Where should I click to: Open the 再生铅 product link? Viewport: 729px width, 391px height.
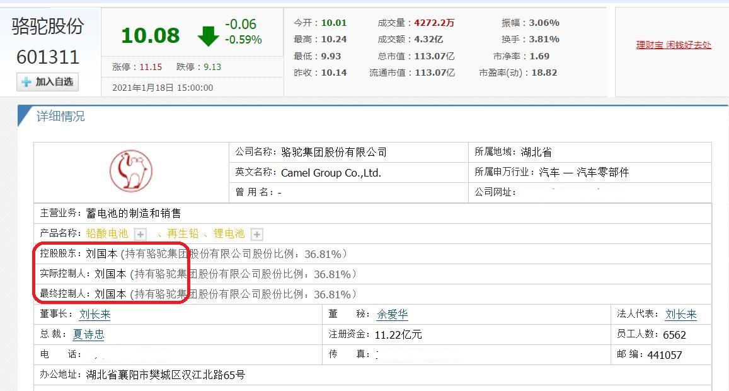[183, 234]
